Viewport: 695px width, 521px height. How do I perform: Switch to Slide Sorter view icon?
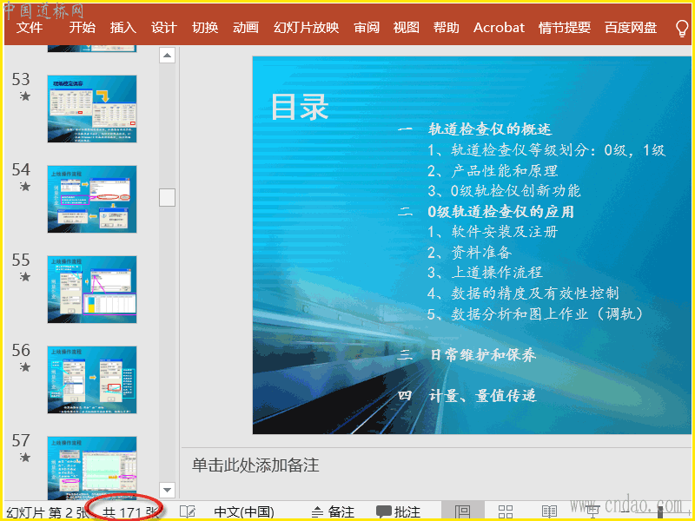[506, 511]
